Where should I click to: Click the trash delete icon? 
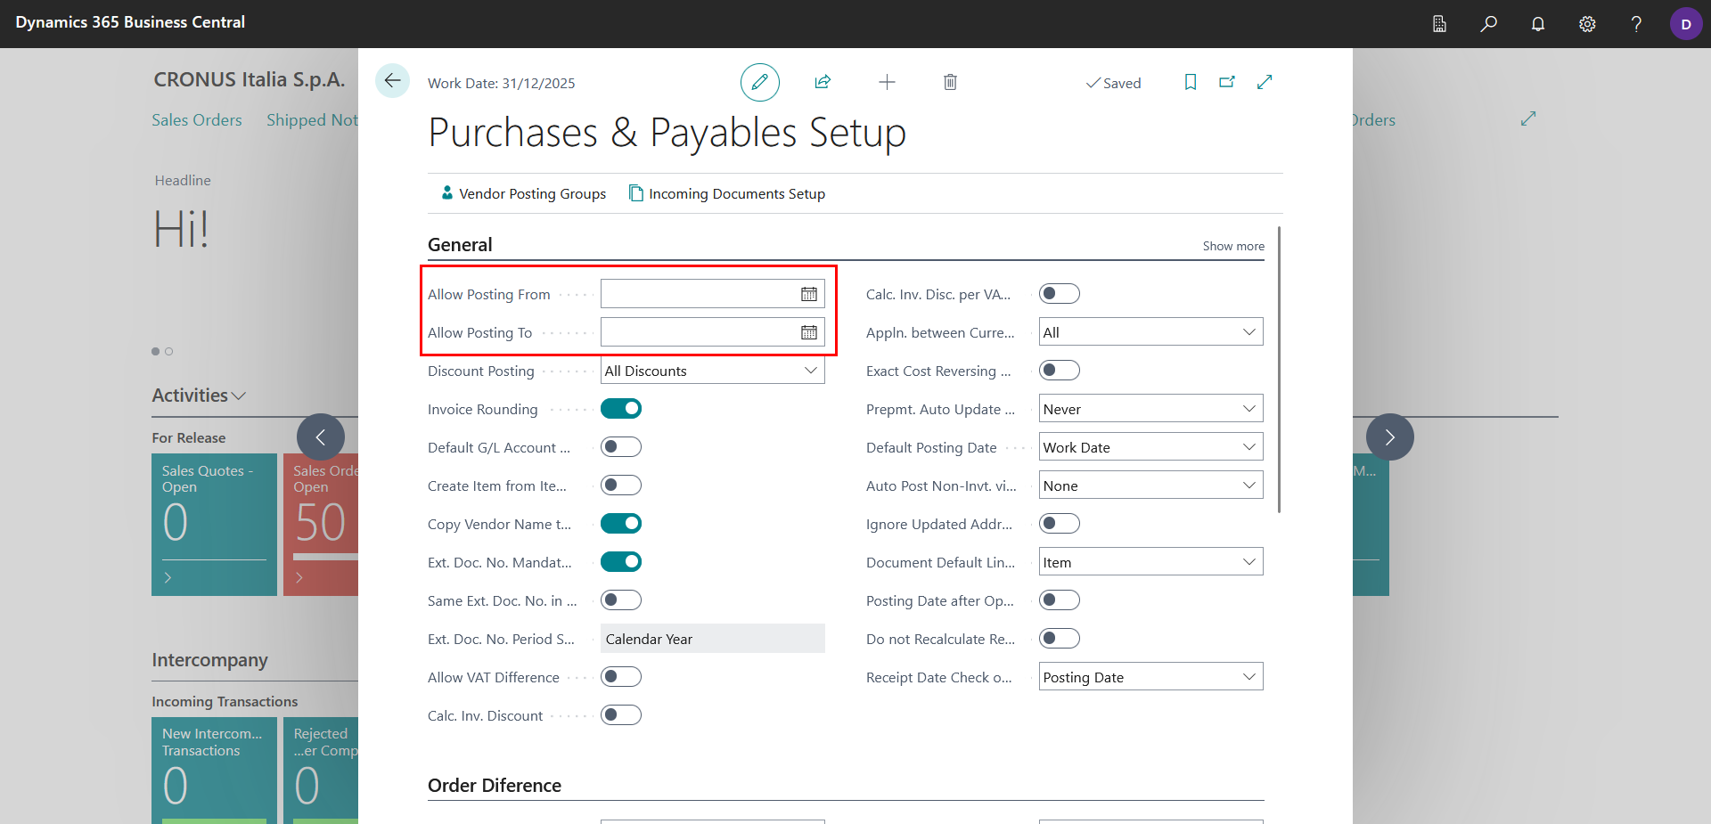click(x=950, y=82)
